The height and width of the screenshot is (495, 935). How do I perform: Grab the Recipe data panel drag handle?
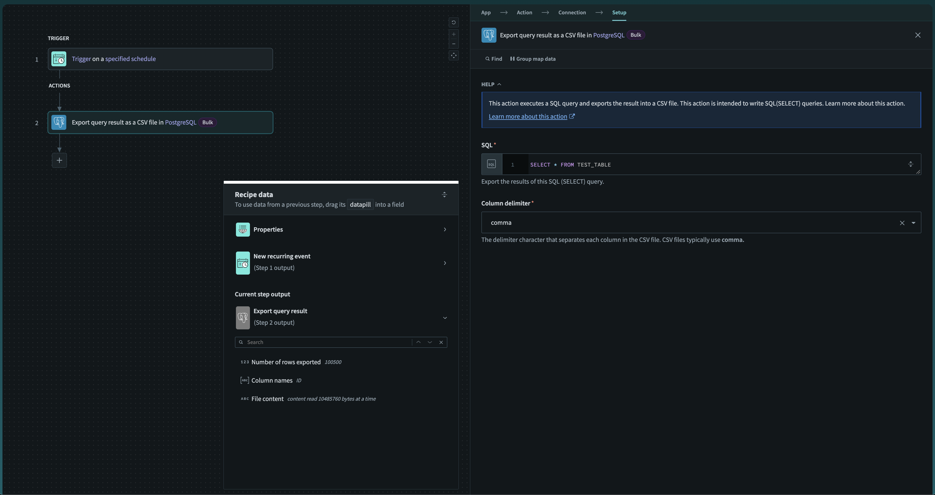tap(444, 194)
